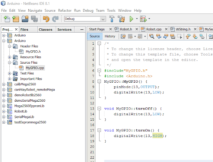Click the Build Project hammer icon
213x162 pixels.
112,19
